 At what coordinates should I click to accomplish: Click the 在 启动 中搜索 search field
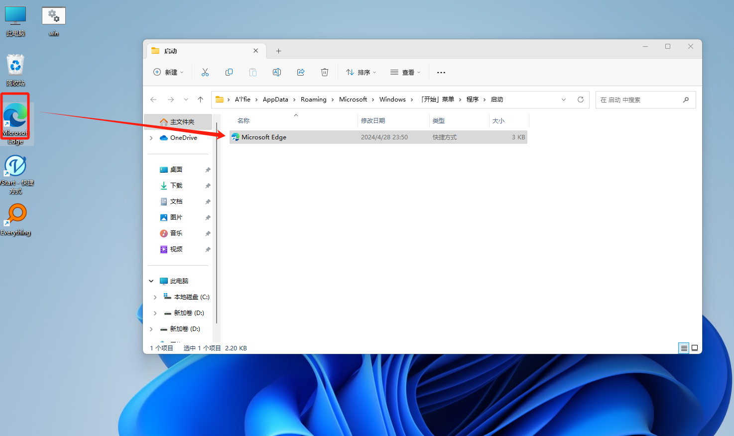coord(645,100)
